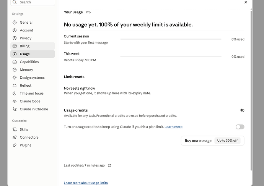
Task: Click the Time and focus moon icon
Action: pyautogui.click(x=15, y=94)
